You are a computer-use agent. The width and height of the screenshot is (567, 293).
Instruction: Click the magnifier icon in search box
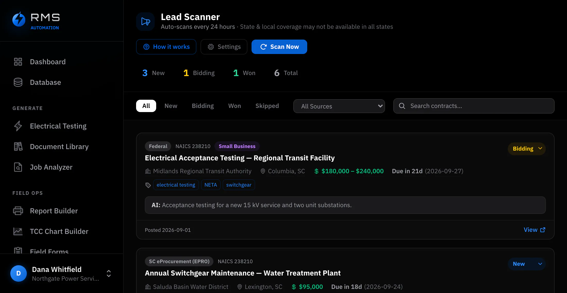pos(402,106)
